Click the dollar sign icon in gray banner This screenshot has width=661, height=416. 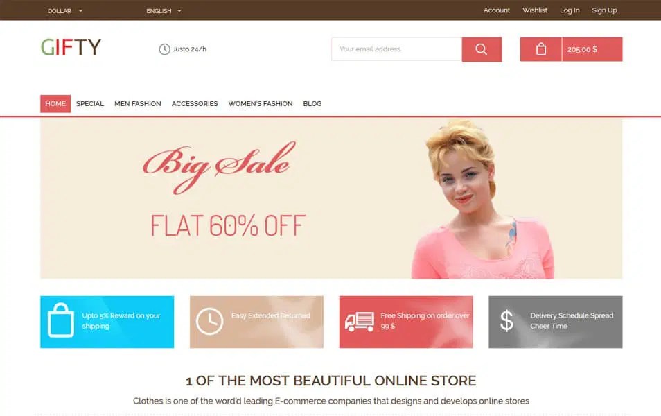(506, 320)
